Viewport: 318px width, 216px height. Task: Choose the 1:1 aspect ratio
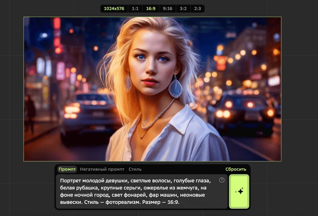(x=135, y=9)
